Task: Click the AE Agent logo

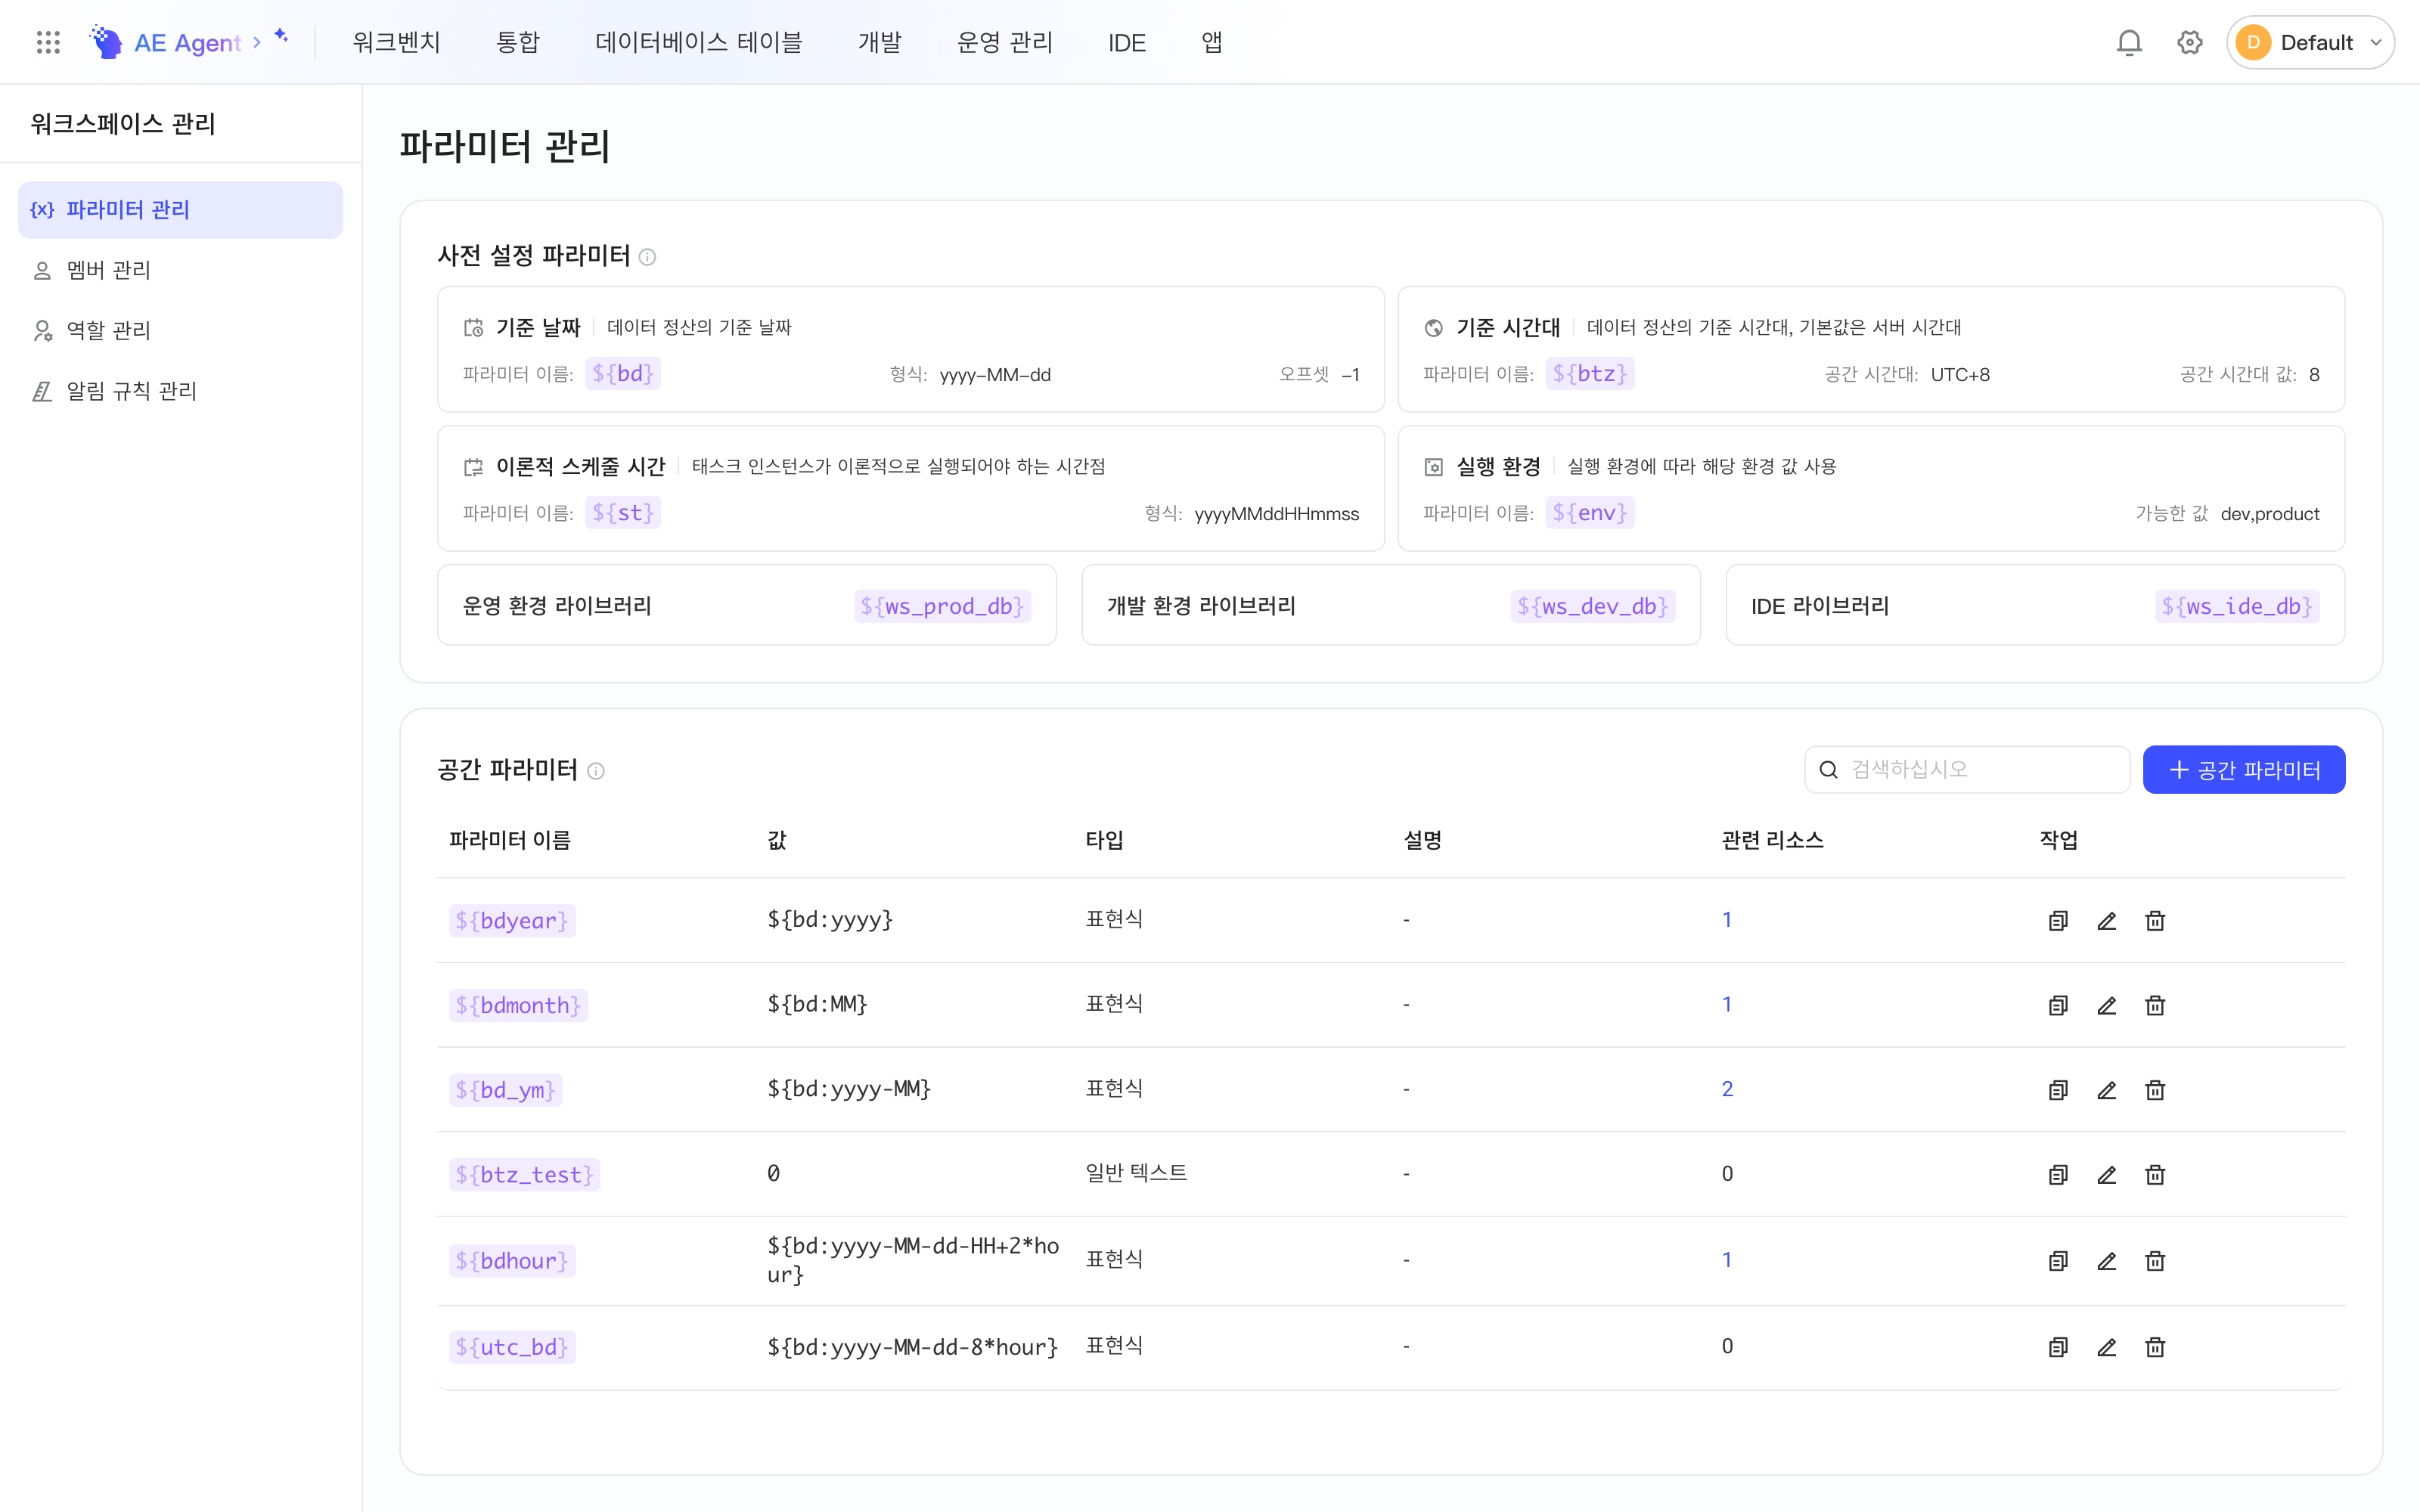Action: (x=166, y=42)
